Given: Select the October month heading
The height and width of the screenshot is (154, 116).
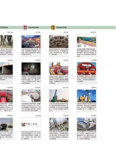Looking at the screenshot, I should [4, 27].
